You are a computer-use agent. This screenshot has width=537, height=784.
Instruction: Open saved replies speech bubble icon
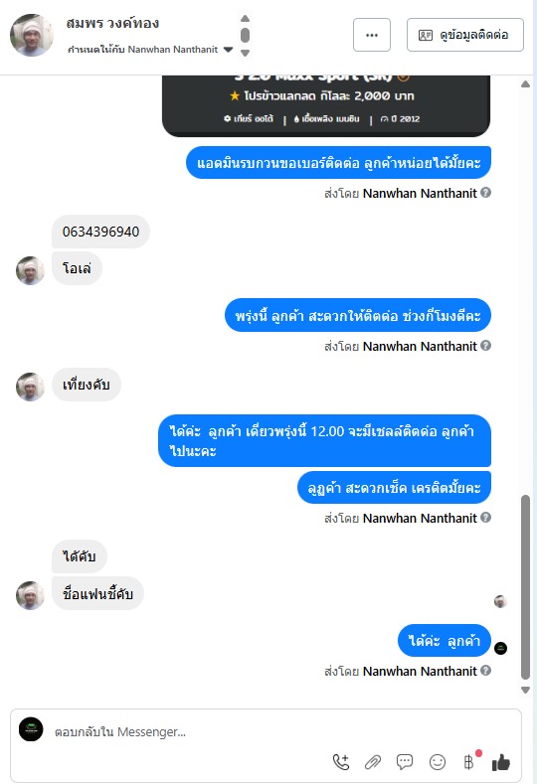click(405, 762)
